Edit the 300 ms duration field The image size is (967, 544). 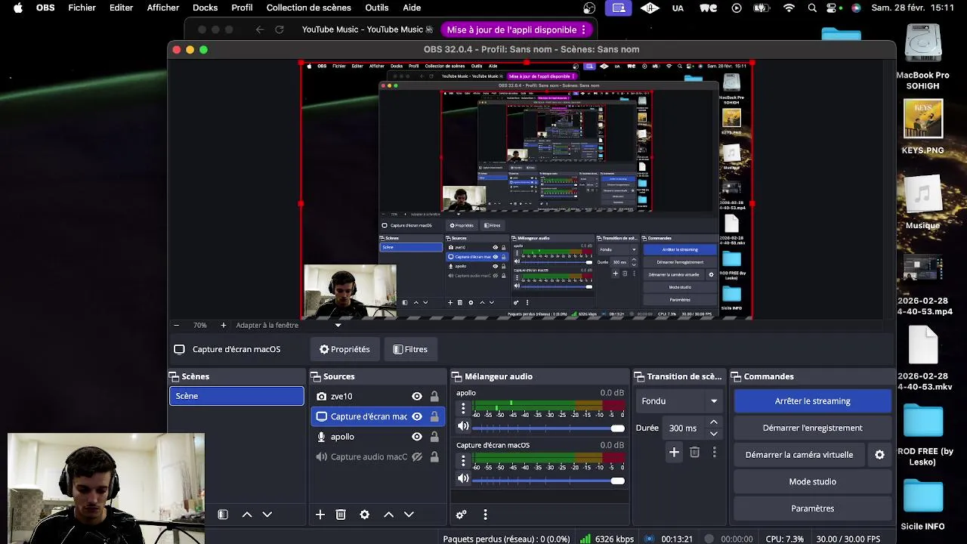(x=684, y=428)
